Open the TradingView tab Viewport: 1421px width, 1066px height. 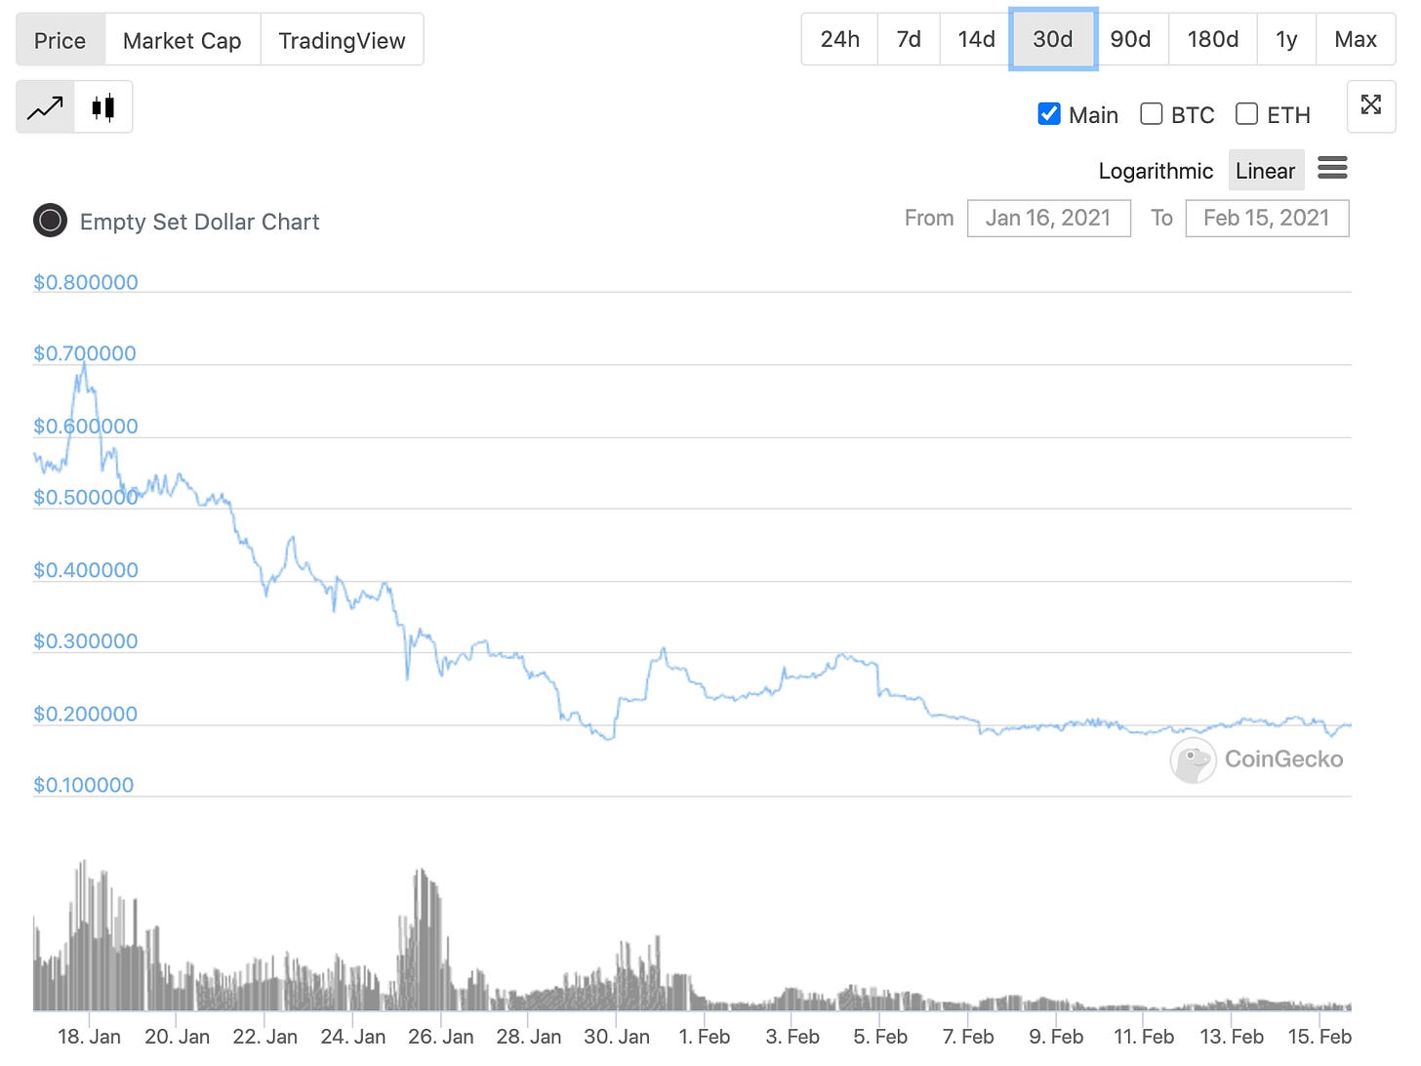(x=342, y=40)
